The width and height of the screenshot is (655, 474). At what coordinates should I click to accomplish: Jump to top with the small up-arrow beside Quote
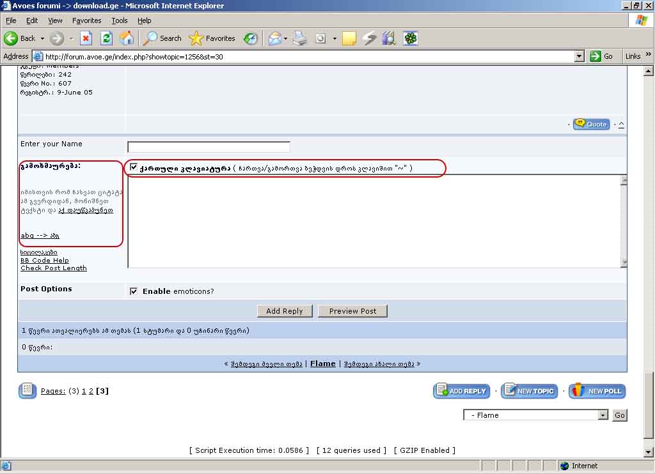click(x=621, y=125)
